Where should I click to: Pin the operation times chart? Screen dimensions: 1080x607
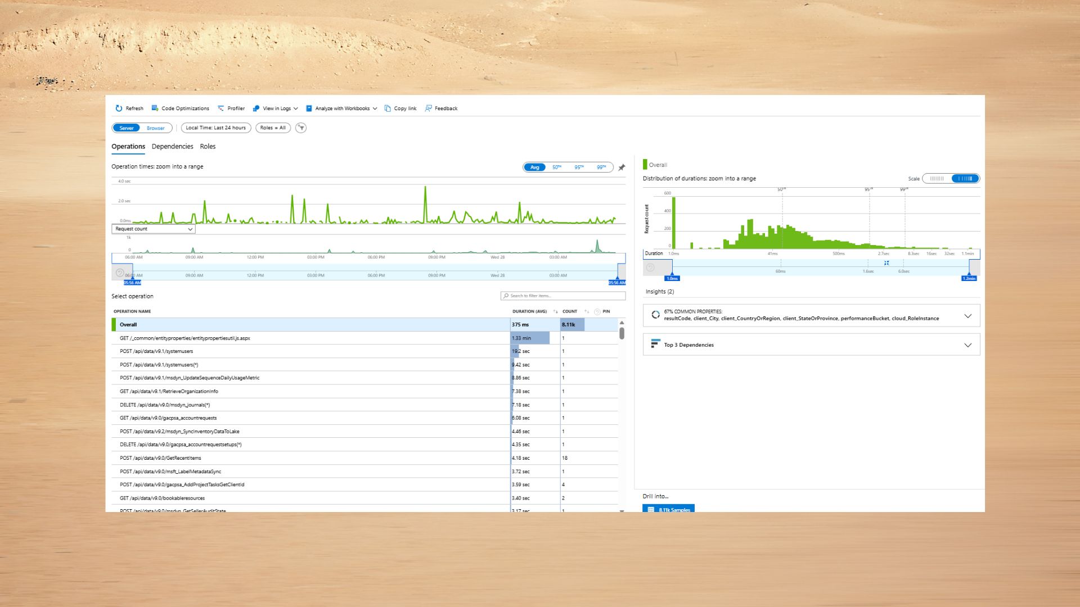(x=622, y=167)
